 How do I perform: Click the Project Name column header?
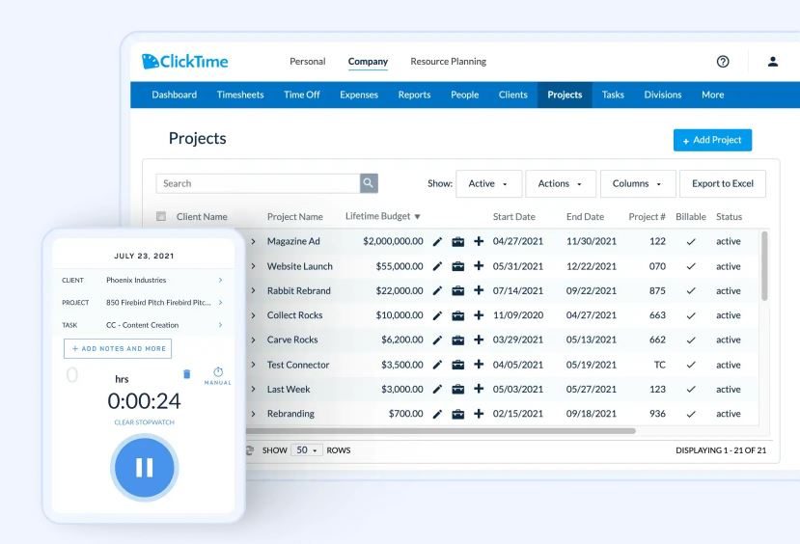295,217
